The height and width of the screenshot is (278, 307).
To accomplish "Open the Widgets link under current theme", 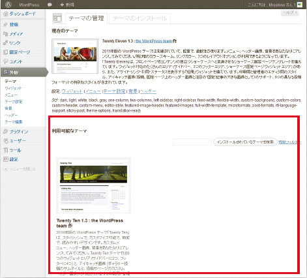I will 72,91.
